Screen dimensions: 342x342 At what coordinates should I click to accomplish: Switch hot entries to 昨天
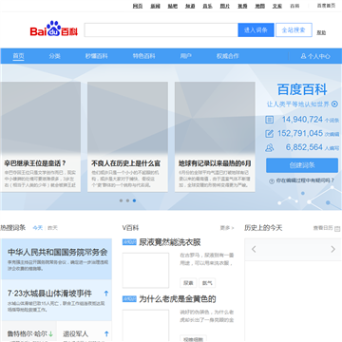(x=52, y=228)
